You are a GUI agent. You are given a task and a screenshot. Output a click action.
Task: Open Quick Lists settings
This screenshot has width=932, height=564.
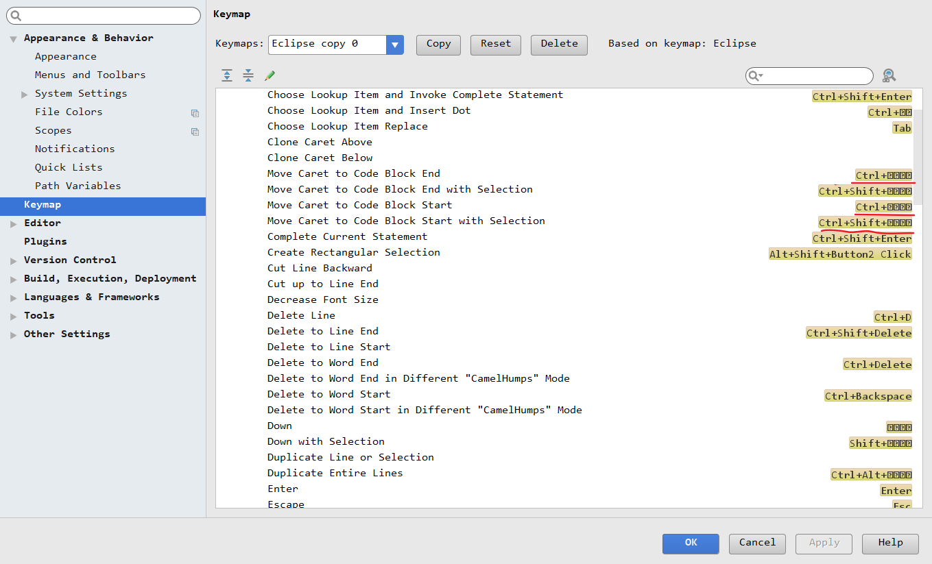[69, 168]
